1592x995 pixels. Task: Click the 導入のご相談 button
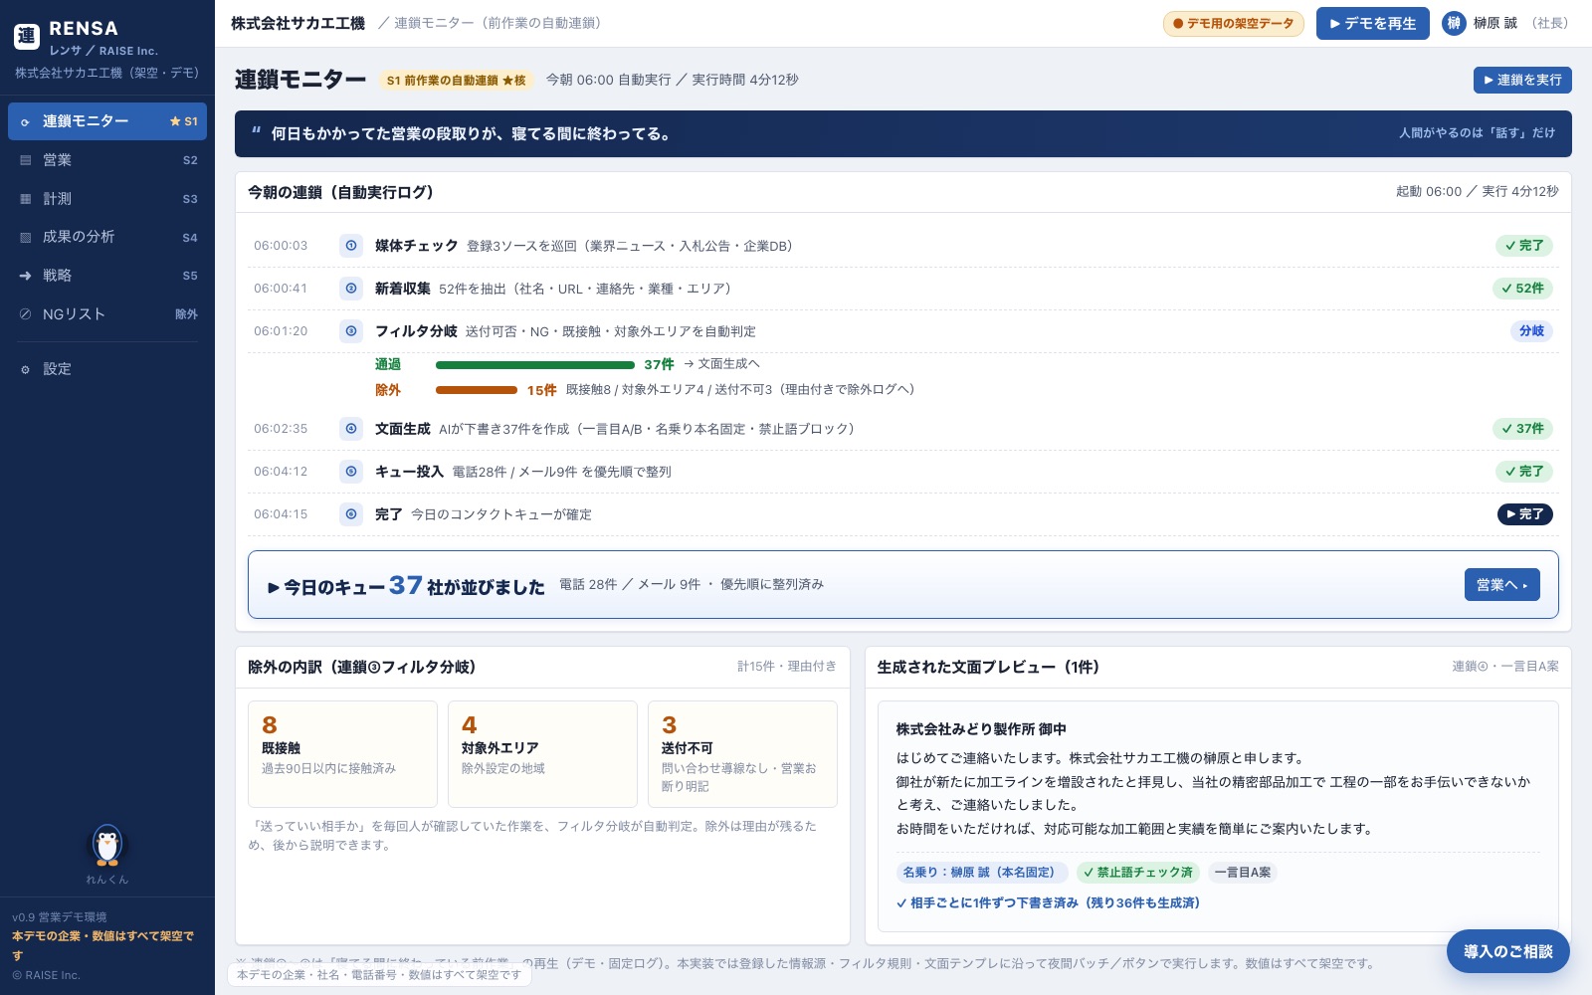click(x=1507, y=951)
